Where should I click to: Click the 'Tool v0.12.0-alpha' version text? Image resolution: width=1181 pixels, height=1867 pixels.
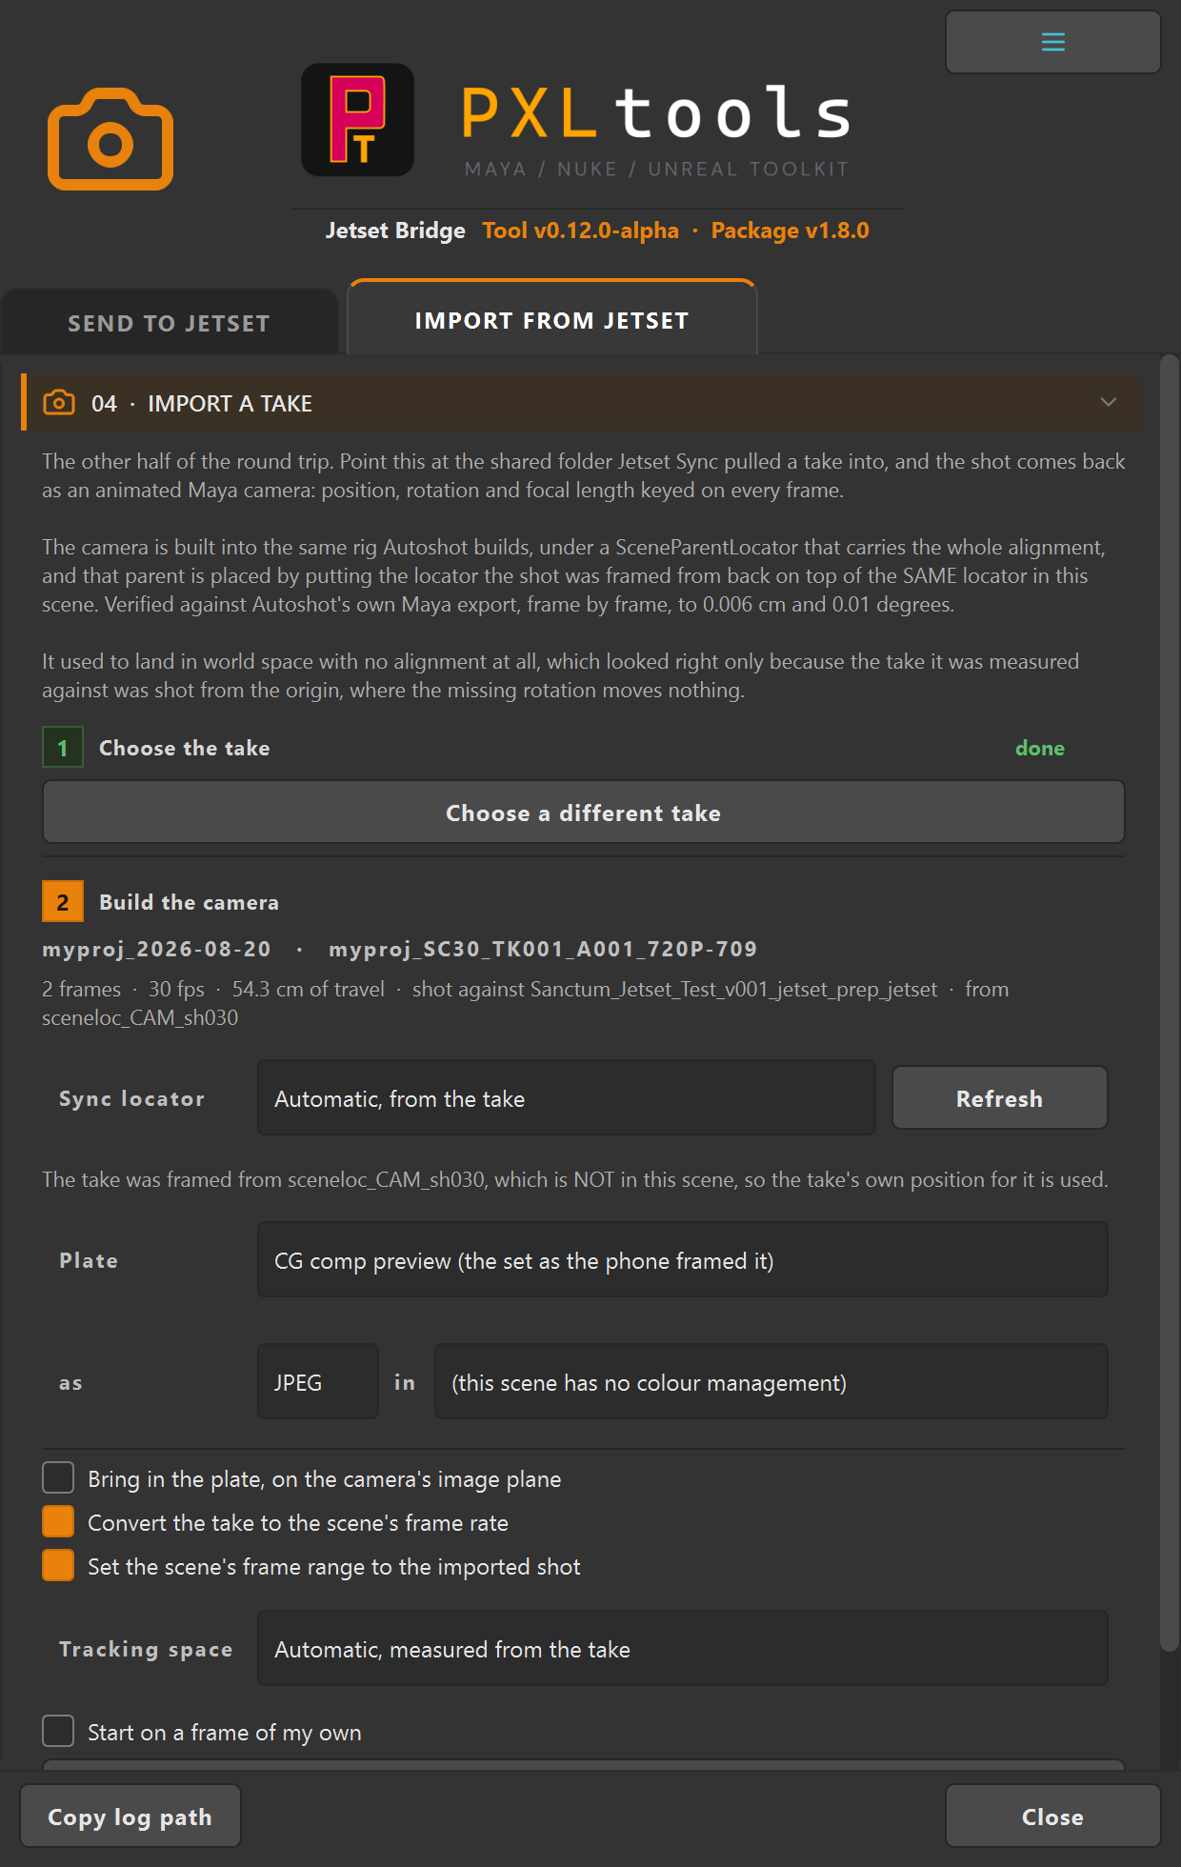[x=580, y=231]
